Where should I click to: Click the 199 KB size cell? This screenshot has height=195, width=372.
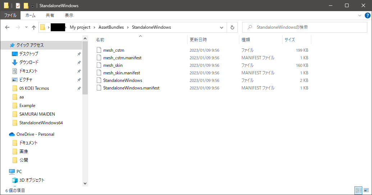point(302,50)
